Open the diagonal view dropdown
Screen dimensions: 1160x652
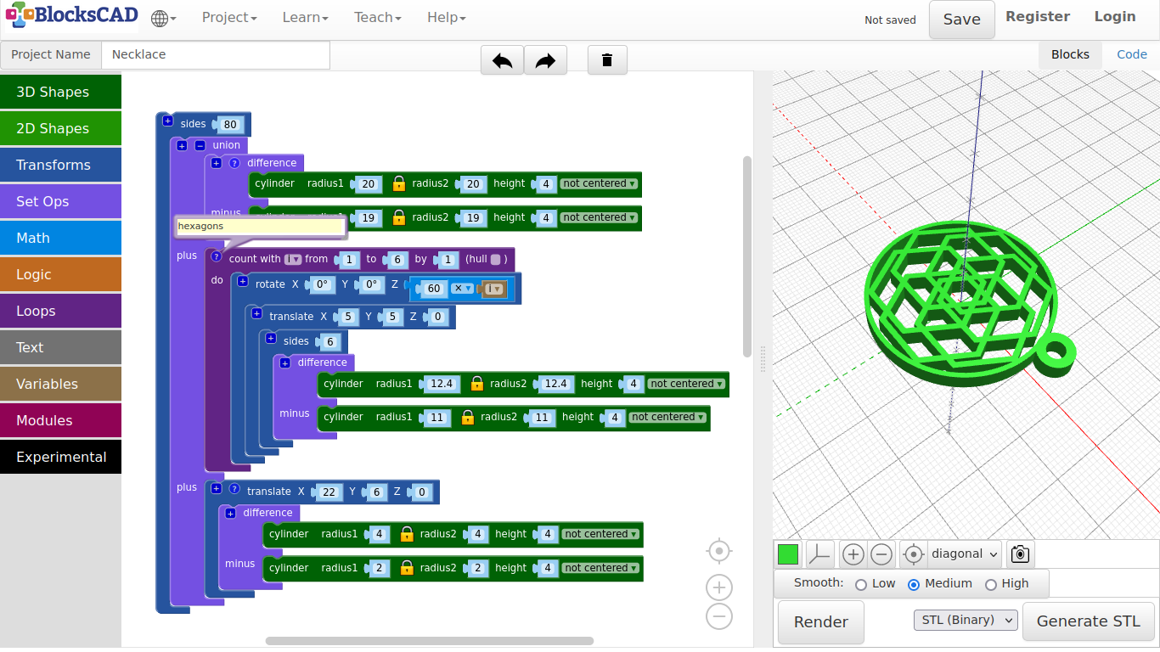click(965, 554)
